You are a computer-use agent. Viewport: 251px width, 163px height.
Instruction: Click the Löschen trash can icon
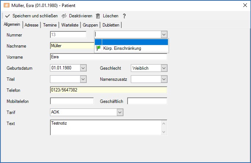(x=98, y=16)
